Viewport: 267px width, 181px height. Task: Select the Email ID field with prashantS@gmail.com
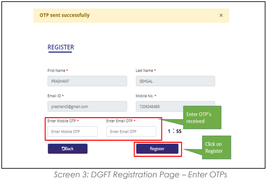coord(87,106)
